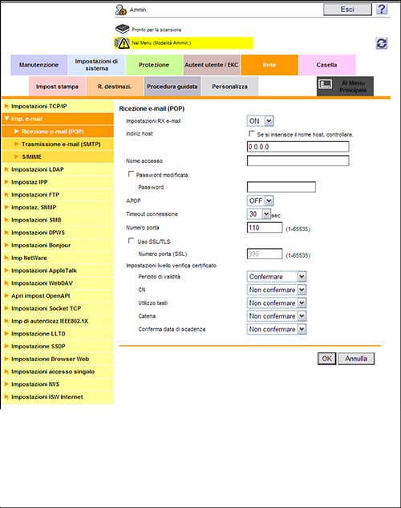This screenshot has width=401, height=508.
Task: Click the help question mark icon
Action: click(382, 9)
